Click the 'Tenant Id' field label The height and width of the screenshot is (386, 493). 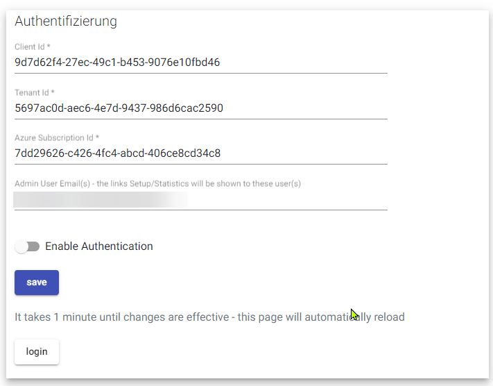[x=31, y=92]
